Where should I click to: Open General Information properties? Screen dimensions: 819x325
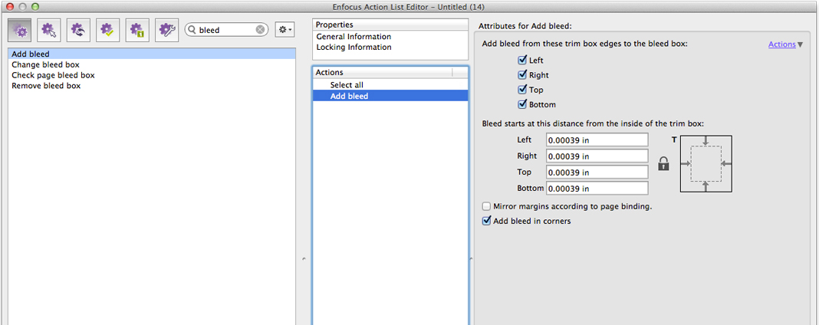click(354, 37)
